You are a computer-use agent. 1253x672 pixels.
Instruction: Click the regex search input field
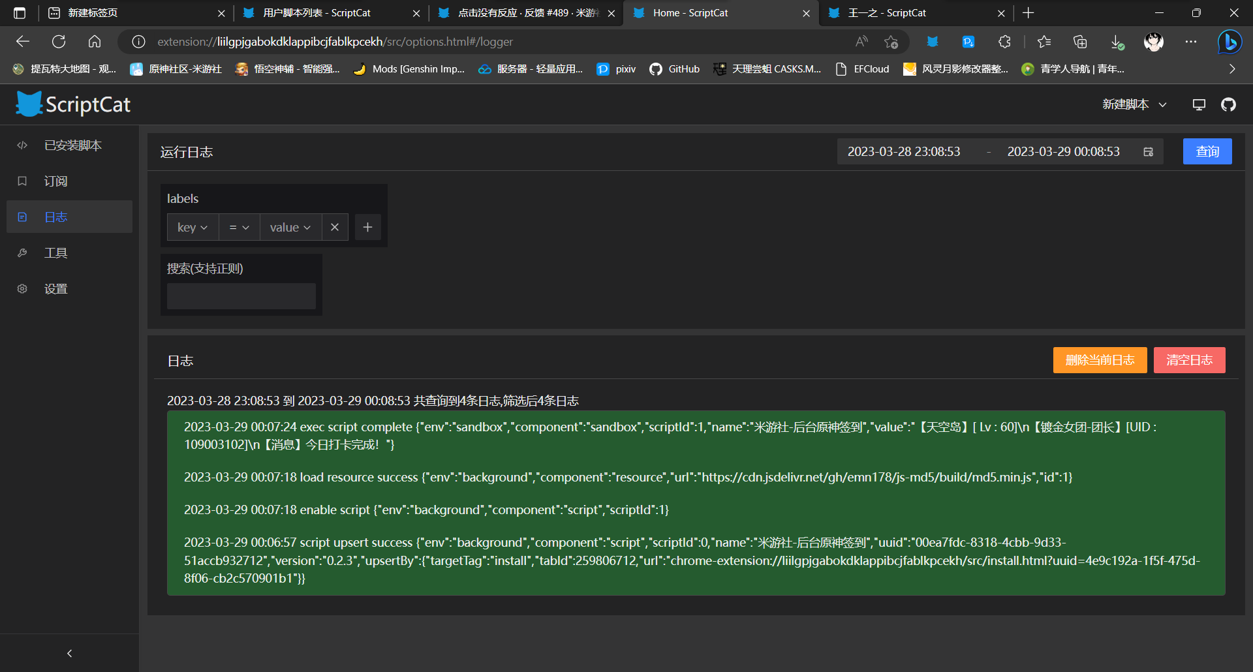click(x=241, y=296)
